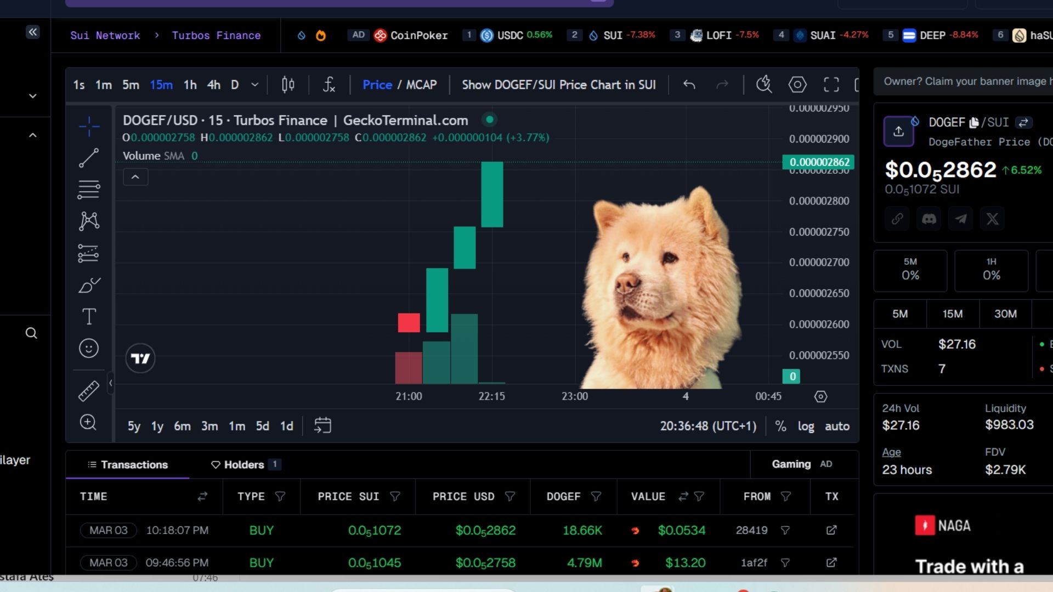Image resolution: width=1053 pixels, height=592 pixels.
Task: Toggle the TIME column format switch
Action: pyautogui.click(x=202, y=496)
